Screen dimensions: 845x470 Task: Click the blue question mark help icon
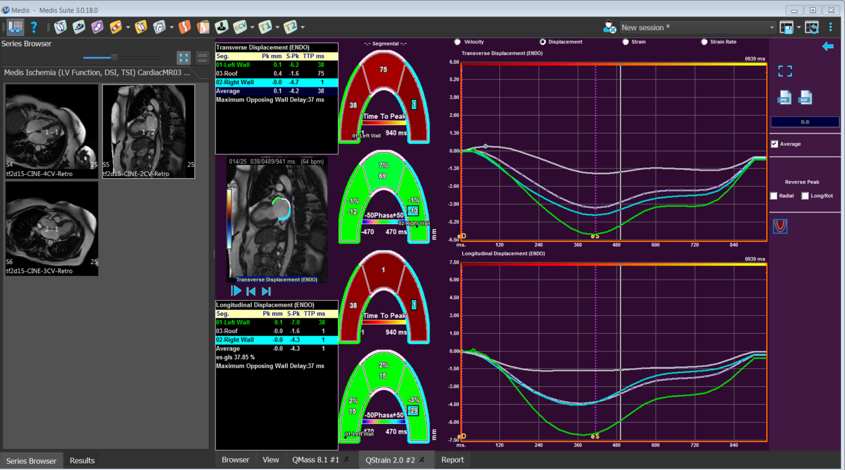coord(34,27)
